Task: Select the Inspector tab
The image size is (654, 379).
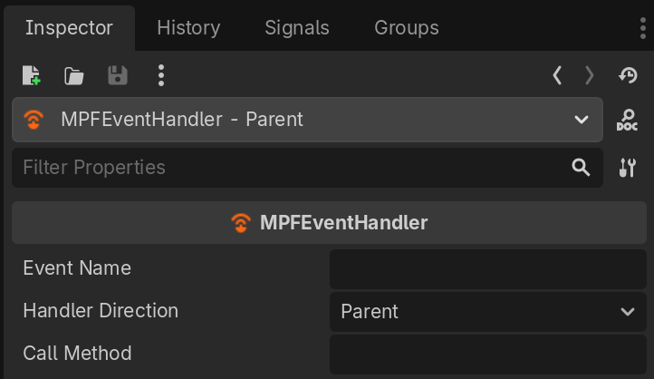Action: [69, 28]
